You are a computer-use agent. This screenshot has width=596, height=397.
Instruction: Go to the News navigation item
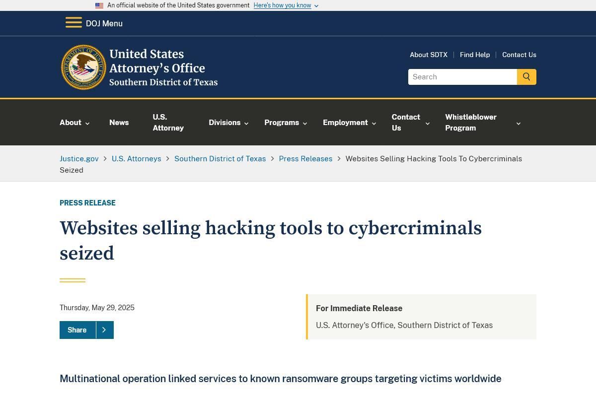[119, 123]
